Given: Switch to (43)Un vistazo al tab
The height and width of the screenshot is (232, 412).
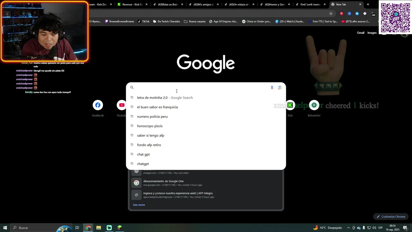Looking at the screenshot, I should pyautogui.click(x=239, y=5).
